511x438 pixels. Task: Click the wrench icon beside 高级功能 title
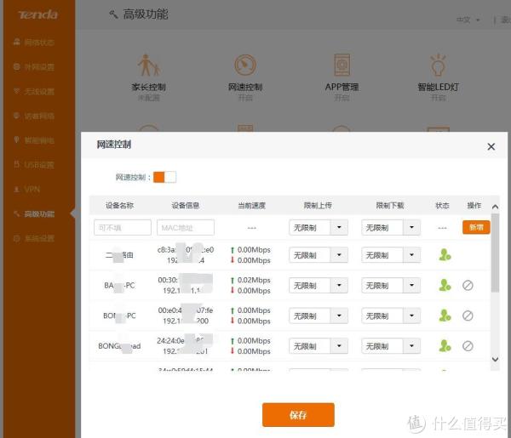113,14
